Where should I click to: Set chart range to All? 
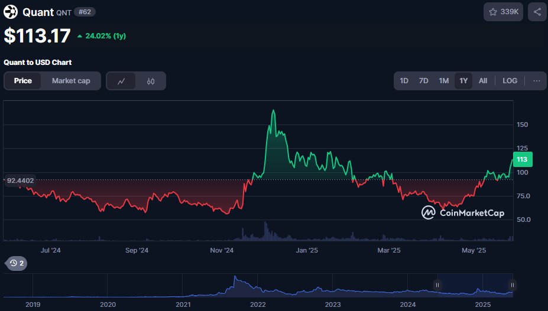(483, 81)
